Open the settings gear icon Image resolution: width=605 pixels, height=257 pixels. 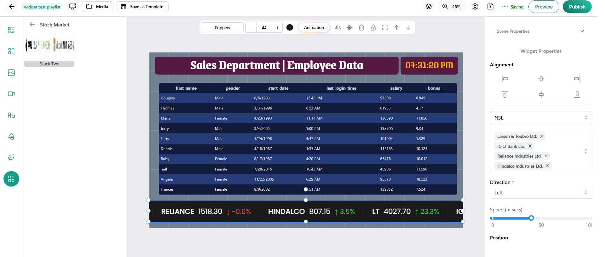coord(475,7)
